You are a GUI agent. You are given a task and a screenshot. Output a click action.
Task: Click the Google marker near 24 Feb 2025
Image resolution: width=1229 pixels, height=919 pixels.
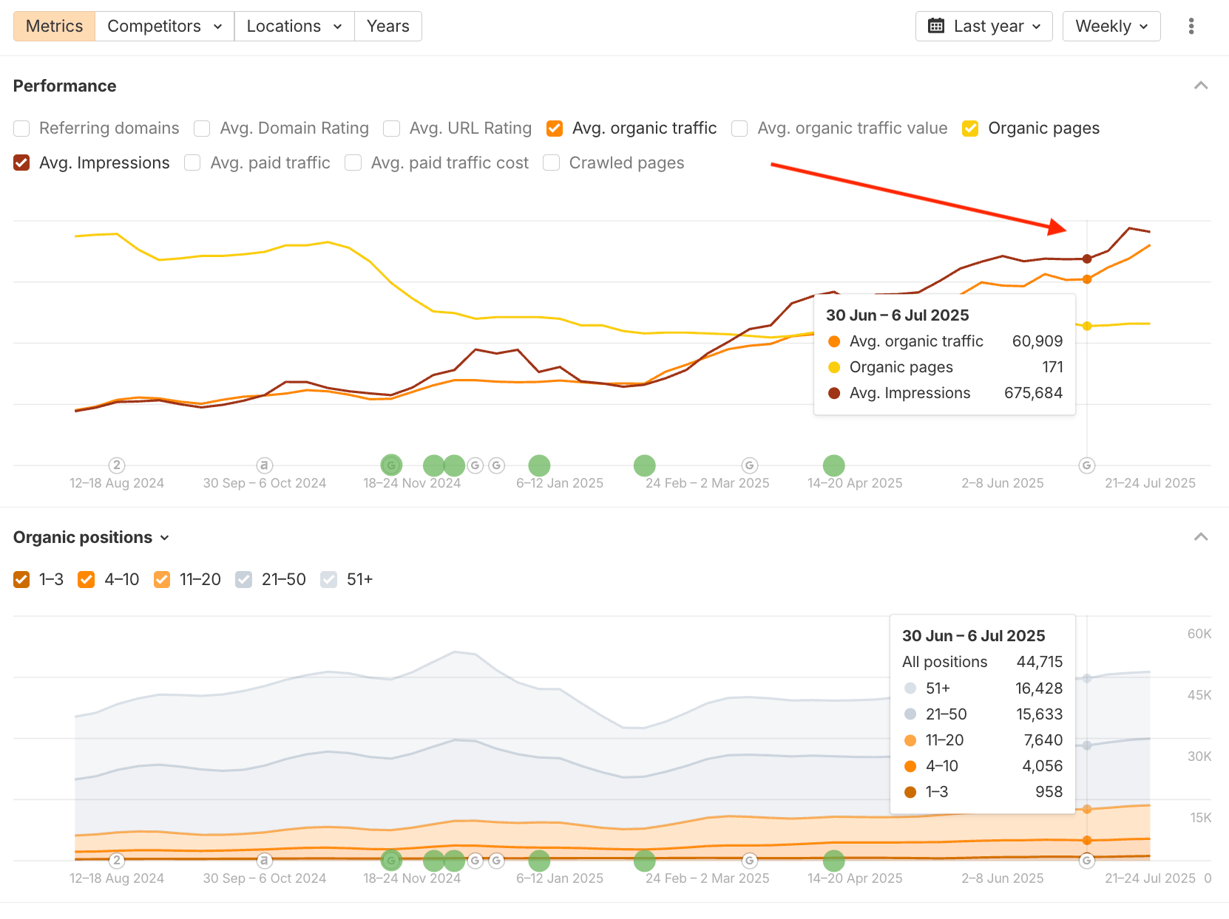pyautogui.click(x=749, y=465)
